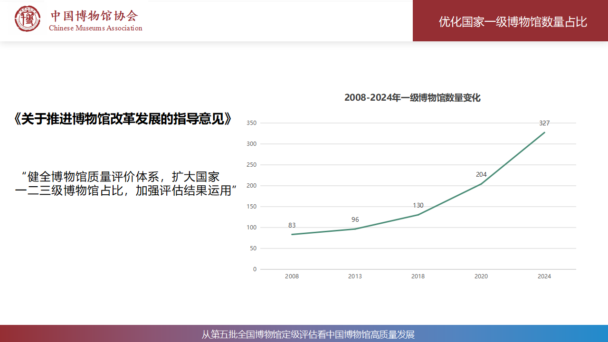Click the y-axis value 50
Viewport: 608px width, 342px height.
coord(253,248)
